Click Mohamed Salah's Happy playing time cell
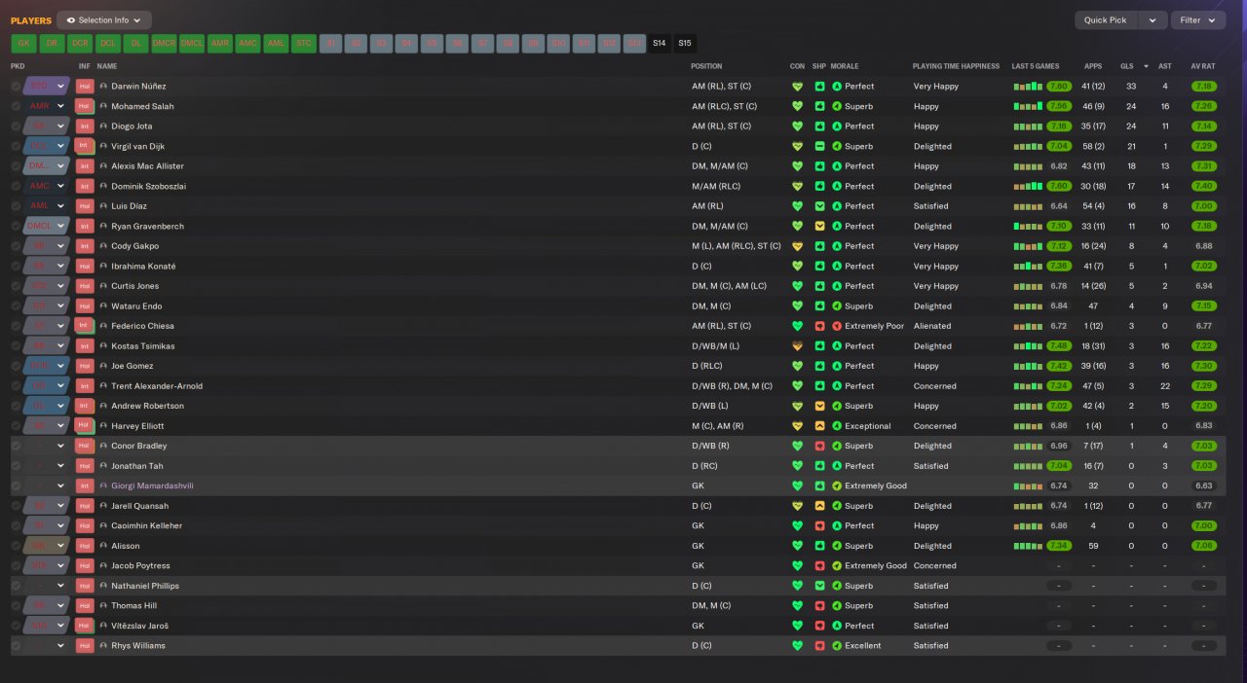This screenshot has height=683, width=1247. click(926, 106)
